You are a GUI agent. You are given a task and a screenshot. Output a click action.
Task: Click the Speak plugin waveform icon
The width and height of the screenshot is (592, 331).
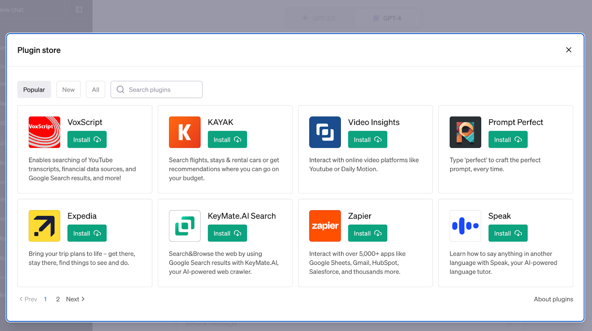465,226
